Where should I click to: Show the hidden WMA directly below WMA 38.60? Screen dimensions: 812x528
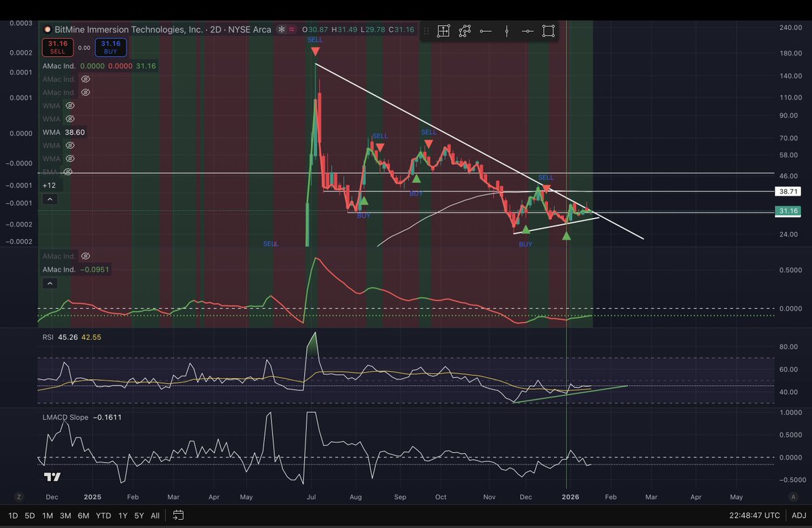(x=70, y=146)
